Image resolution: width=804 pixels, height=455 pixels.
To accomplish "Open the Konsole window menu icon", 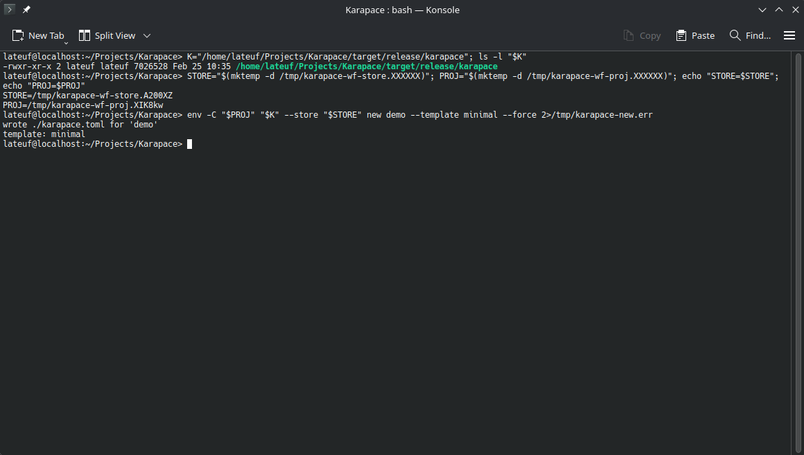I will click(x=10, y=10).
